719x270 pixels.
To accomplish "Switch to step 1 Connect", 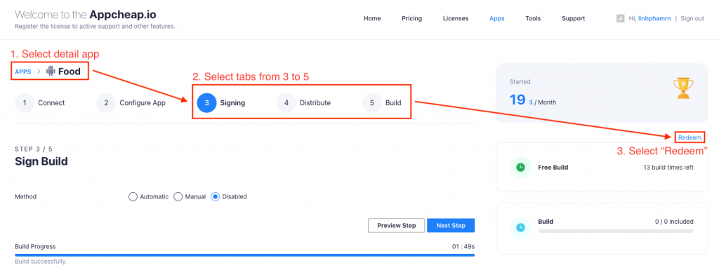I will click(40, 103).
